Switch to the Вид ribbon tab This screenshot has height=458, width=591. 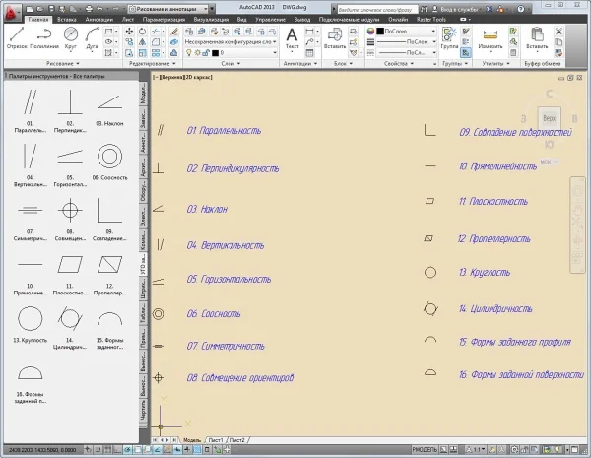(241, 20)
